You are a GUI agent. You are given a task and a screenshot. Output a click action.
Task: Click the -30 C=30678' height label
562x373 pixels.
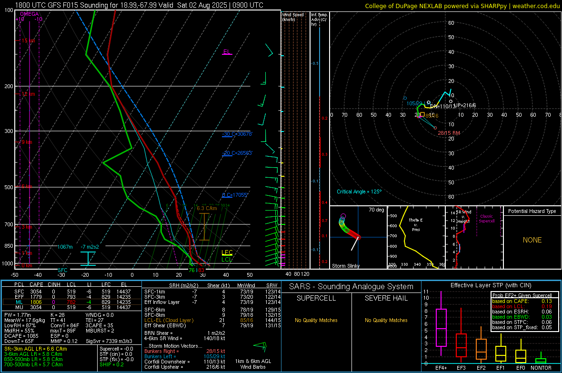(x=237, y=134)
